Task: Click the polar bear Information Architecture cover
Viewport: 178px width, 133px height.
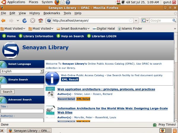Action: click(50, 112)
